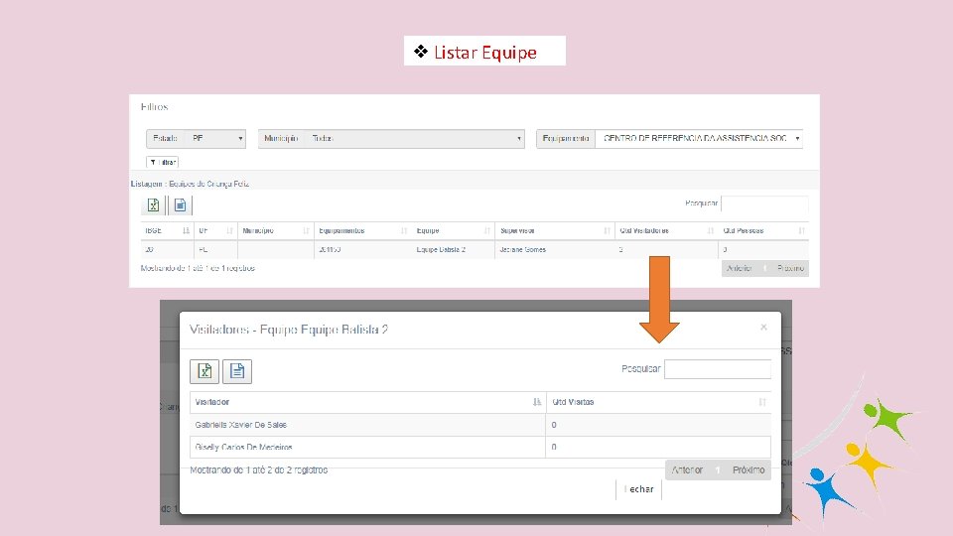Select Gabriella Xavier De Sales row

tap(480, 425)
